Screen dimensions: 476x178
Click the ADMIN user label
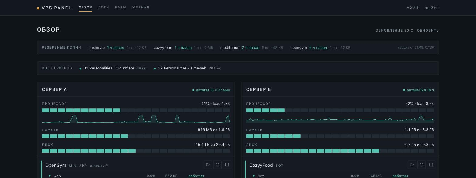[x=413, y=8]
